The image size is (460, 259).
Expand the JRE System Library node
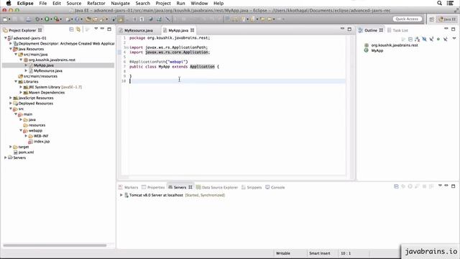coord(21,87)
